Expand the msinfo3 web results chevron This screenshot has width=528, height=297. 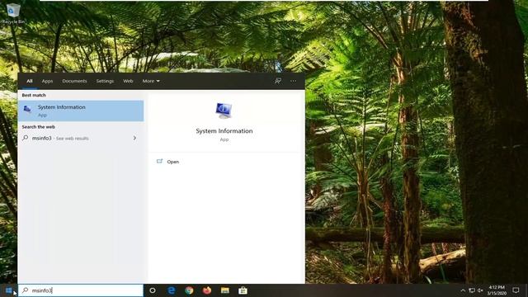coord(134,138)
